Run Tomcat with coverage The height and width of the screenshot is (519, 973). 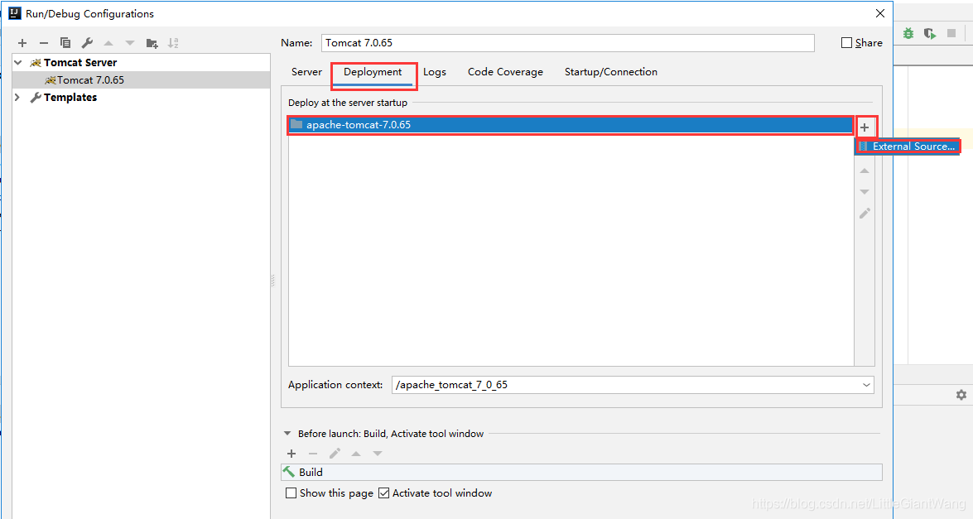tap(929, 34)
